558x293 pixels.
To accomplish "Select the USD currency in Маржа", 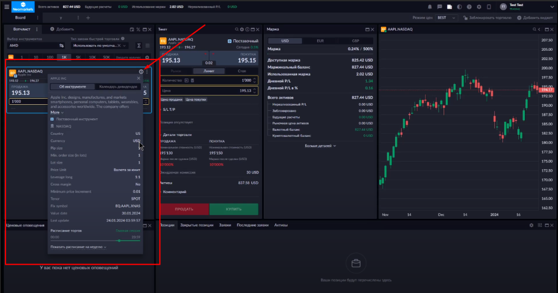I will coord(284,41).
